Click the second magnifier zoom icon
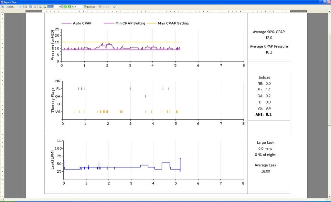The height and width of the screenshot is (202, 331). point(44,6)
